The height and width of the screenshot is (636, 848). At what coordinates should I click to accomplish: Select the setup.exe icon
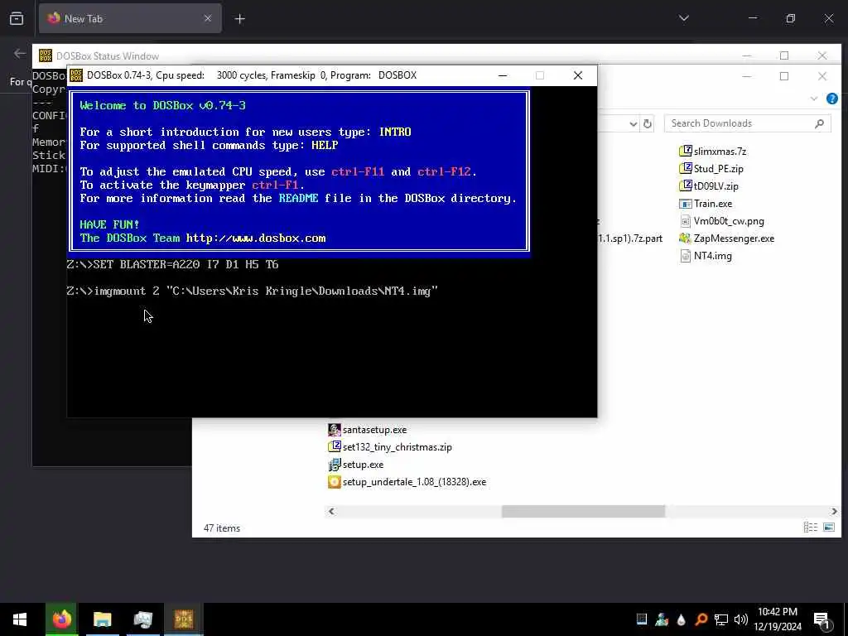335,464
